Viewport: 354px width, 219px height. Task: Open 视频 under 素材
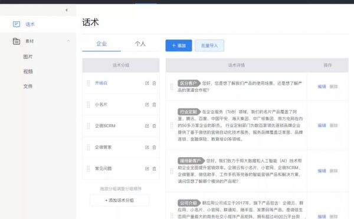[28, 71]
